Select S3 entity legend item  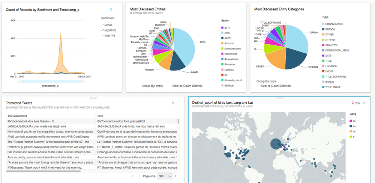225,75
